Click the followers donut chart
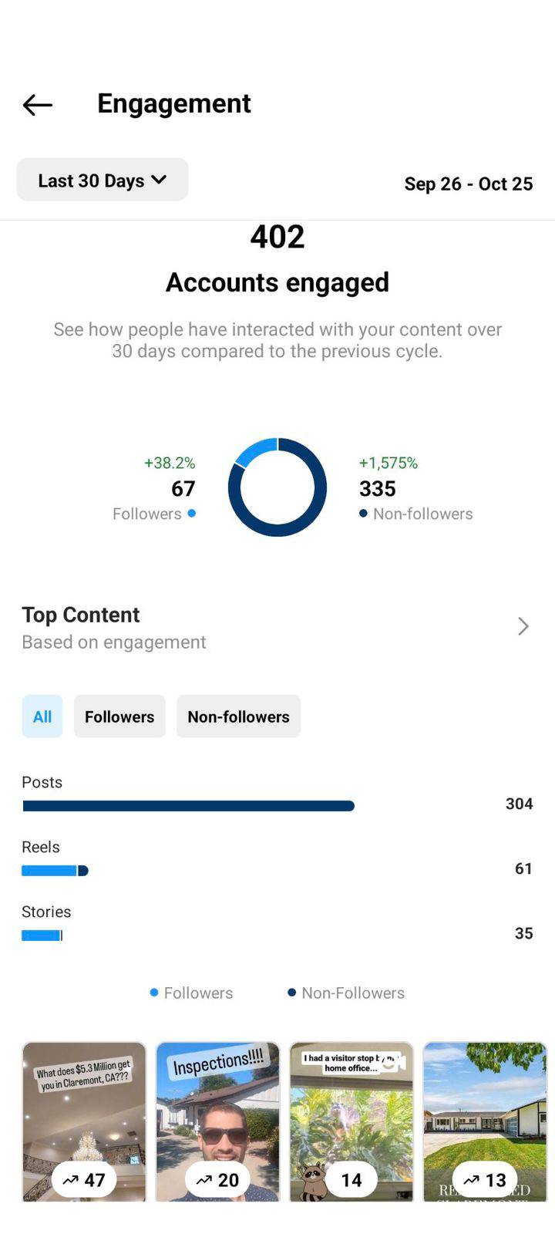The height and width of the screenshot is (1234, 555). click(277, 487)
